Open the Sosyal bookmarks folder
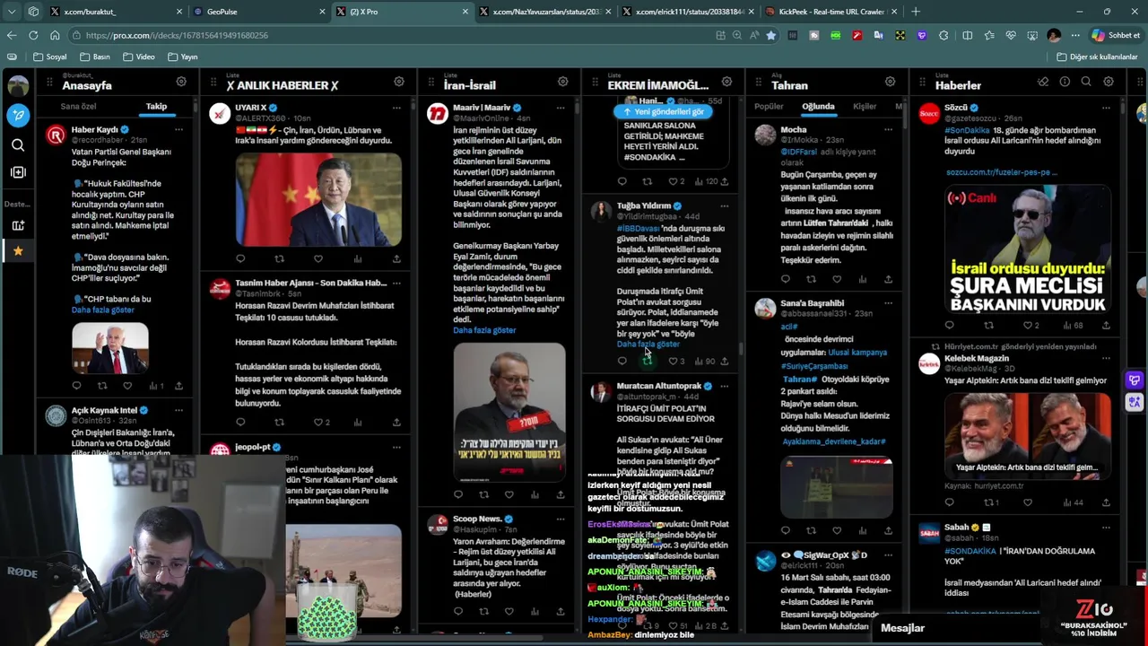 (x=49, y=57)
